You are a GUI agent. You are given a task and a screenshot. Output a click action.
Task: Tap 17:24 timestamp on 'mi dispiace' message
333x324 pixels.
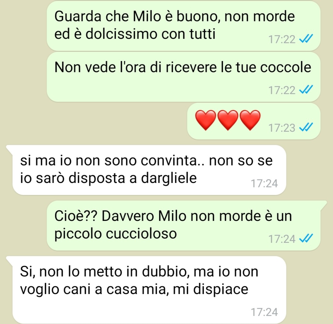point(264,312)
